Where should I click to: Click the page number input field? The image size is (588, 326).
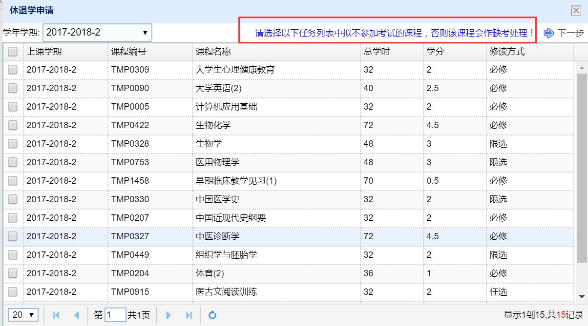click(x=115, y=315)
